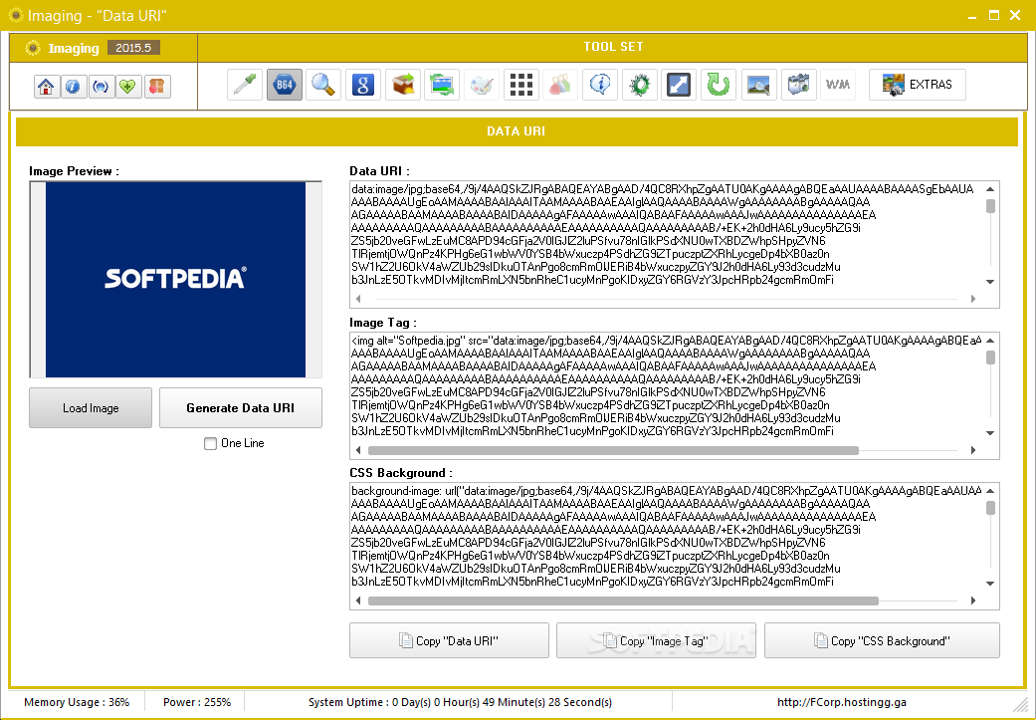Open the image convert tool with green arrows

[x=442, y=85]
